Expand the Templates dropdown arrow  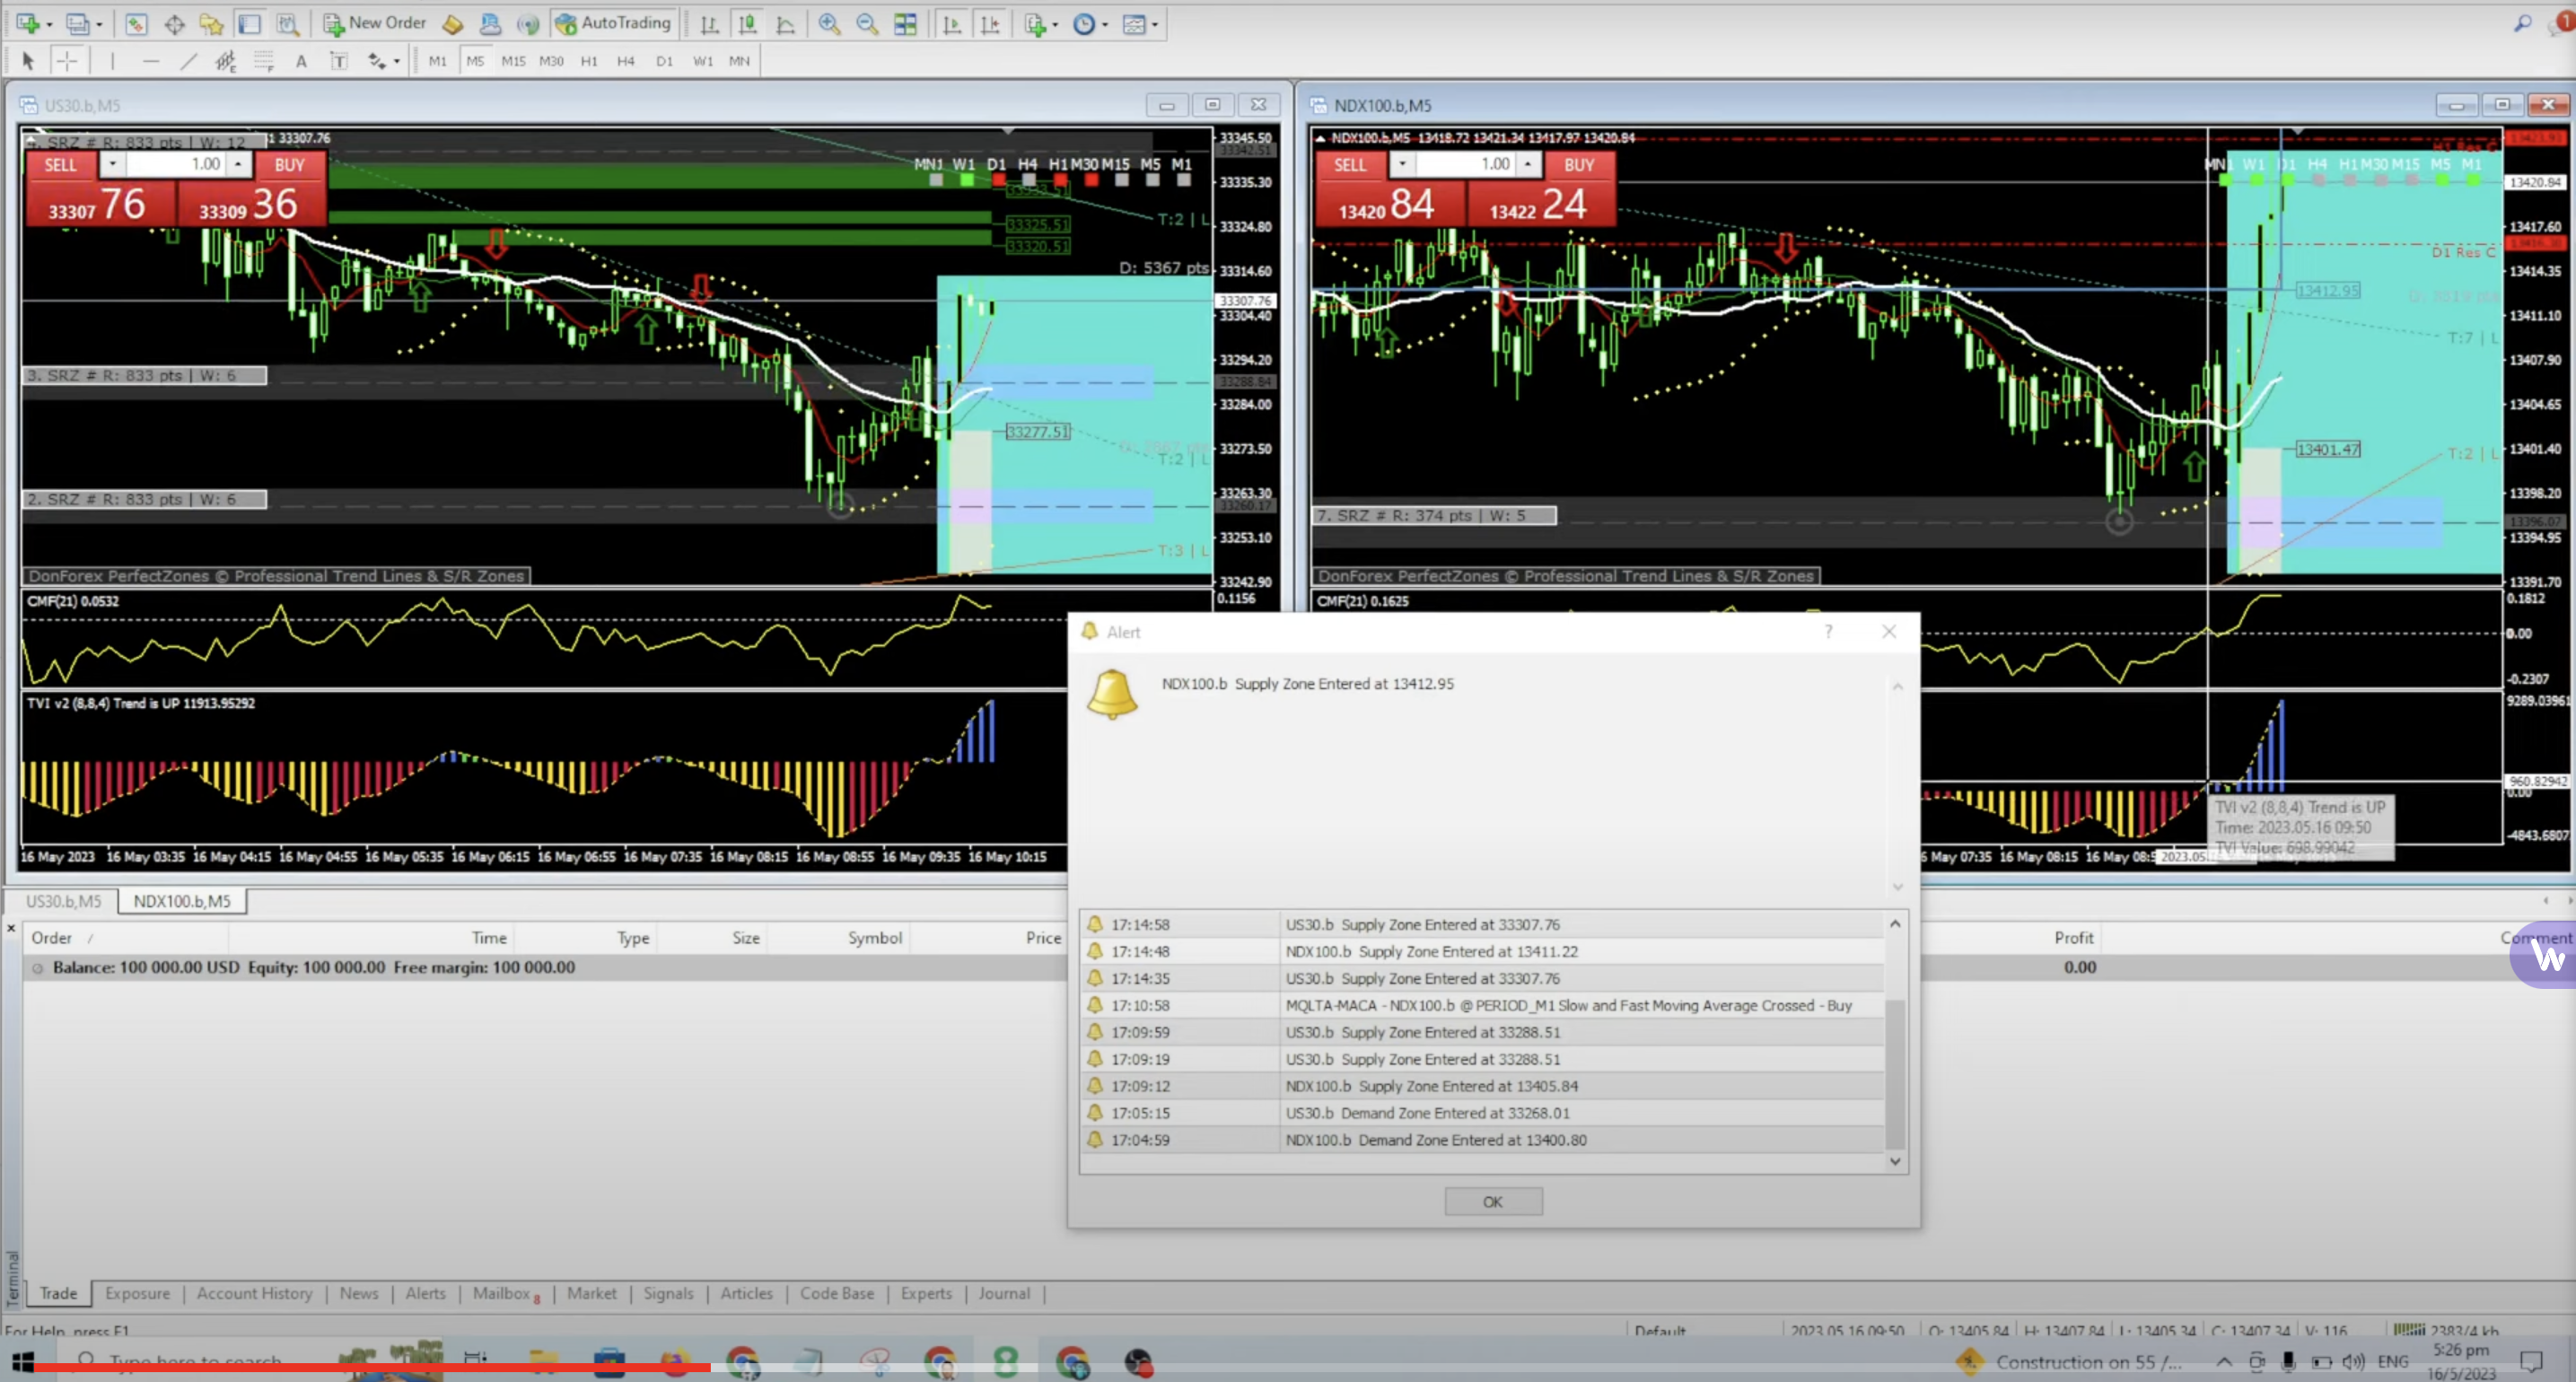pos(1154,24)
